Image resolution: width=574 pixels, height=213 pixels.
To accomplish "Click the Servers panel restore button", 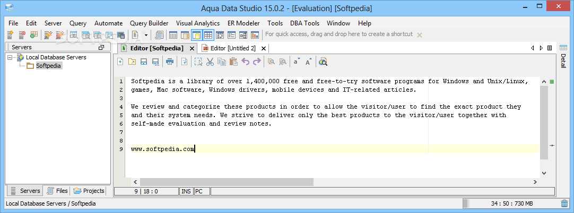I will coord(101,48).
